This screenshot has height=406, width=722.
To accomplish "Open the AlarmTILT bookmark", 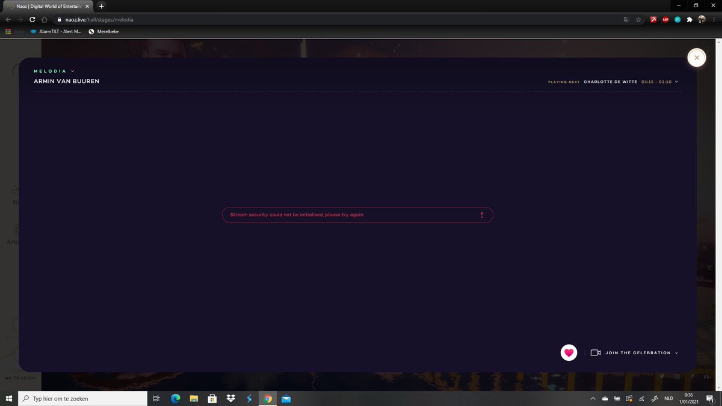I will click(x=55, y=31).
